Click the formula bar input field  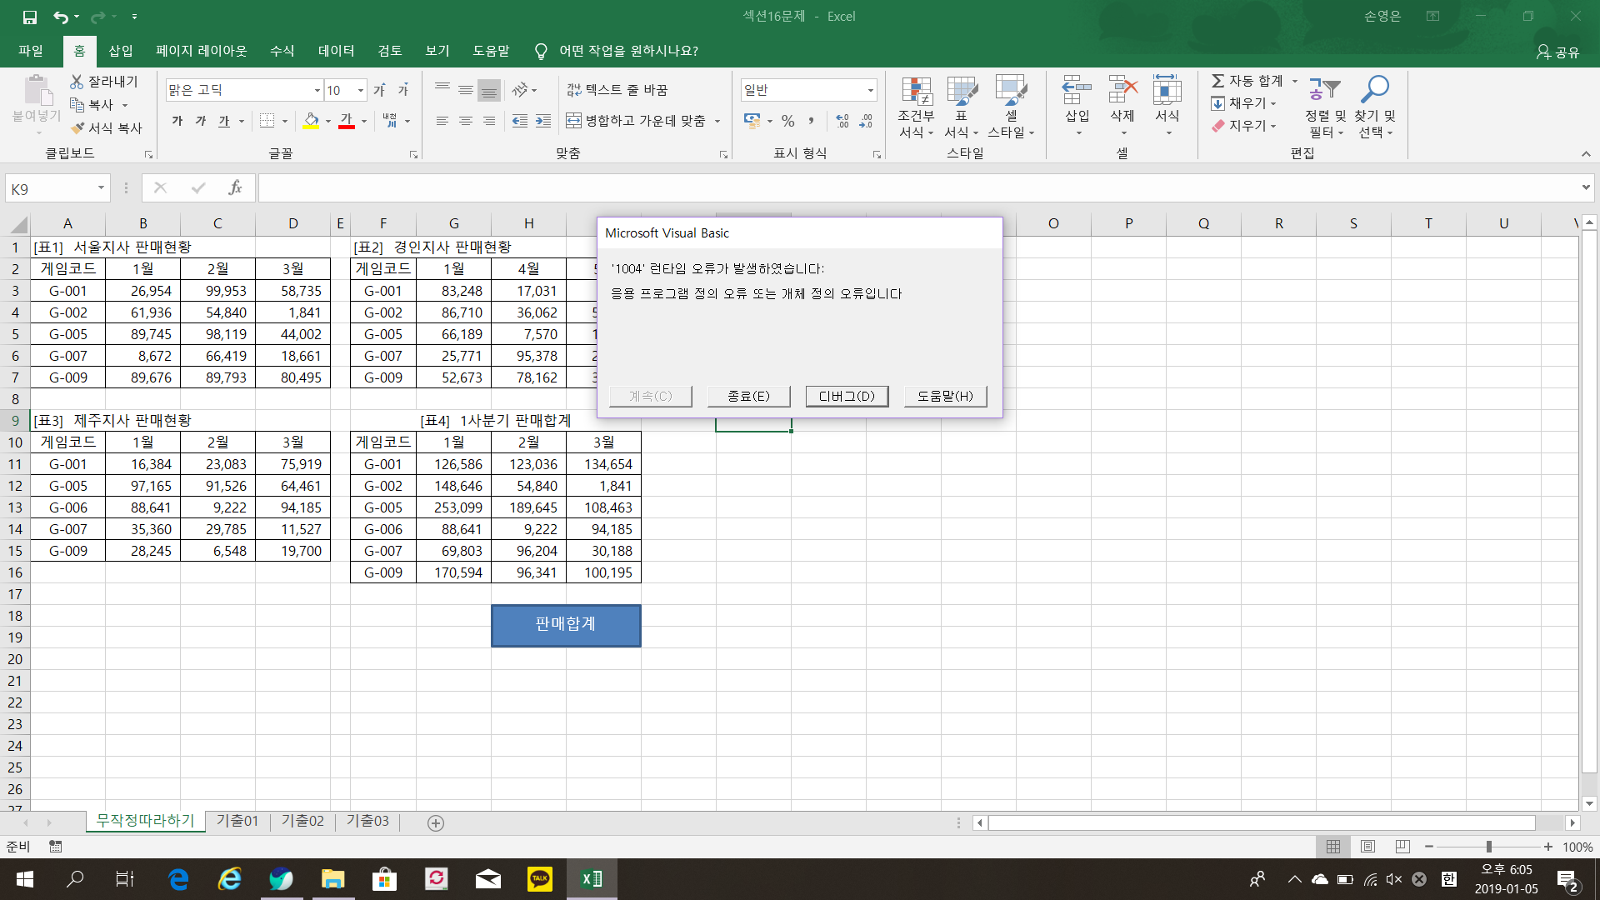pyautogui.click(x=917, y=188)
